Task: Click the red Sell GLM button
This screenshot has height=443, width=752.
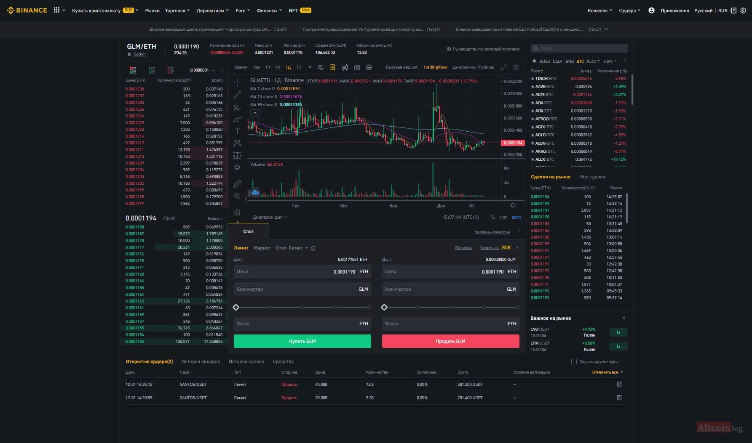Action: (x=450, y=341)
